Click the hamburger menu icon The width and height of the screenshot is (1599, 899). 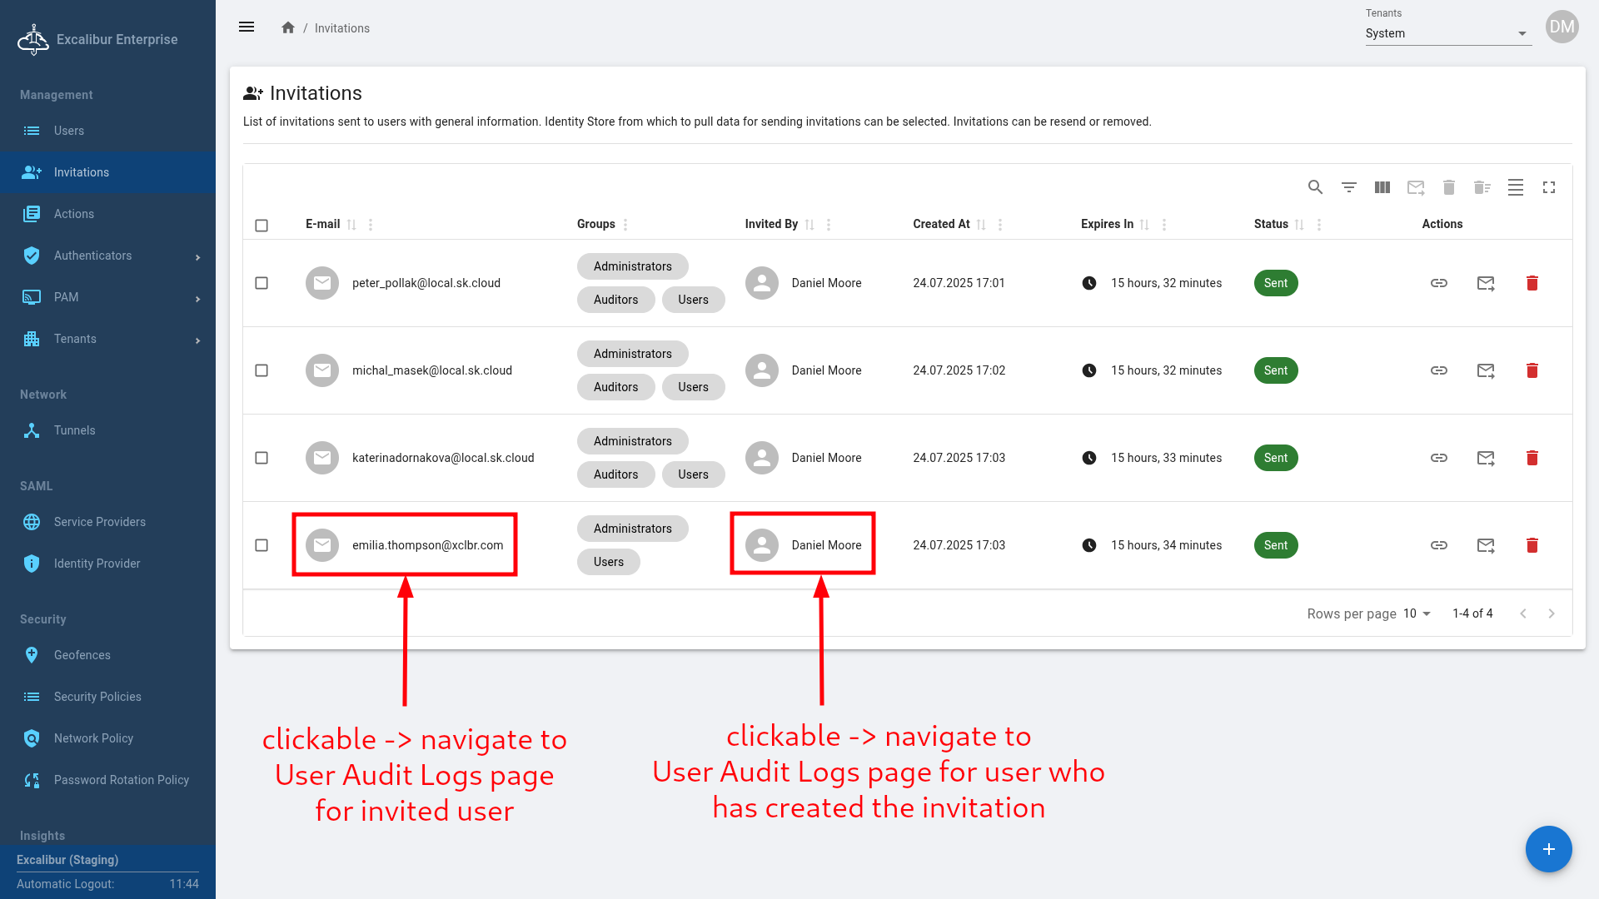[x=247, y=27]
